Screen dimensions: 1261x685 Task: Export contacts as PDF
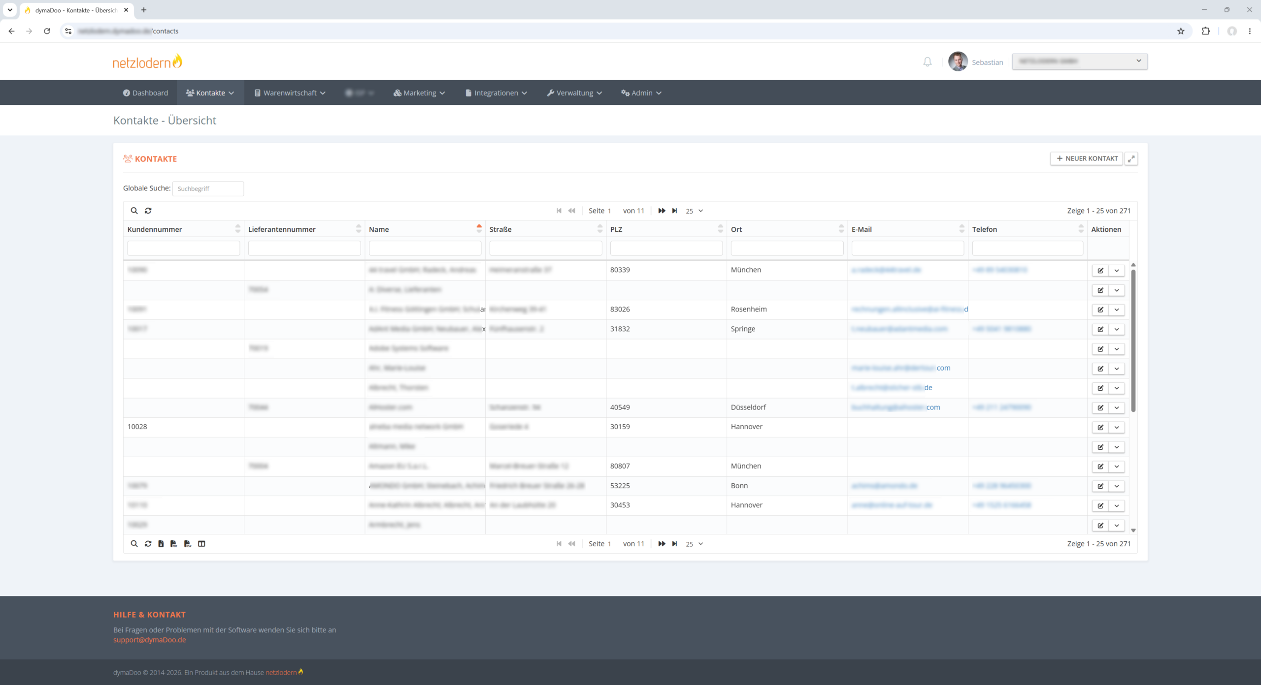(174, 544)
